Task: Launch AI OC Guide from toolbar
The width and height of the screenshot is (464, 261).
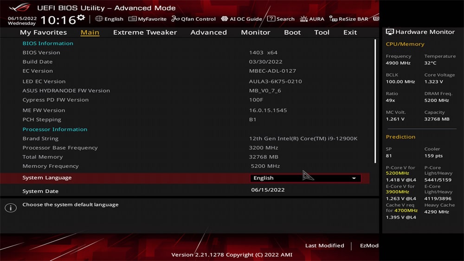Action: point(241,19)
